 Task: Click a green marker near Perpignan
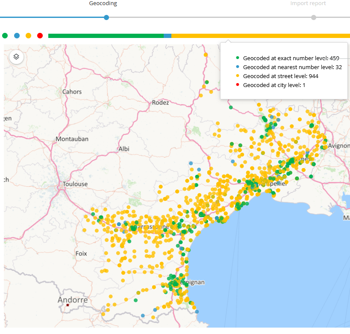[x=175, y=282]
